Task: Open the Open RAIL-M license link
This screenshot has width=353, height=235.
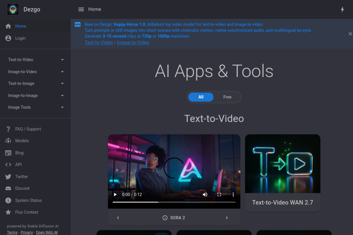Action: [x=47, y=232]
